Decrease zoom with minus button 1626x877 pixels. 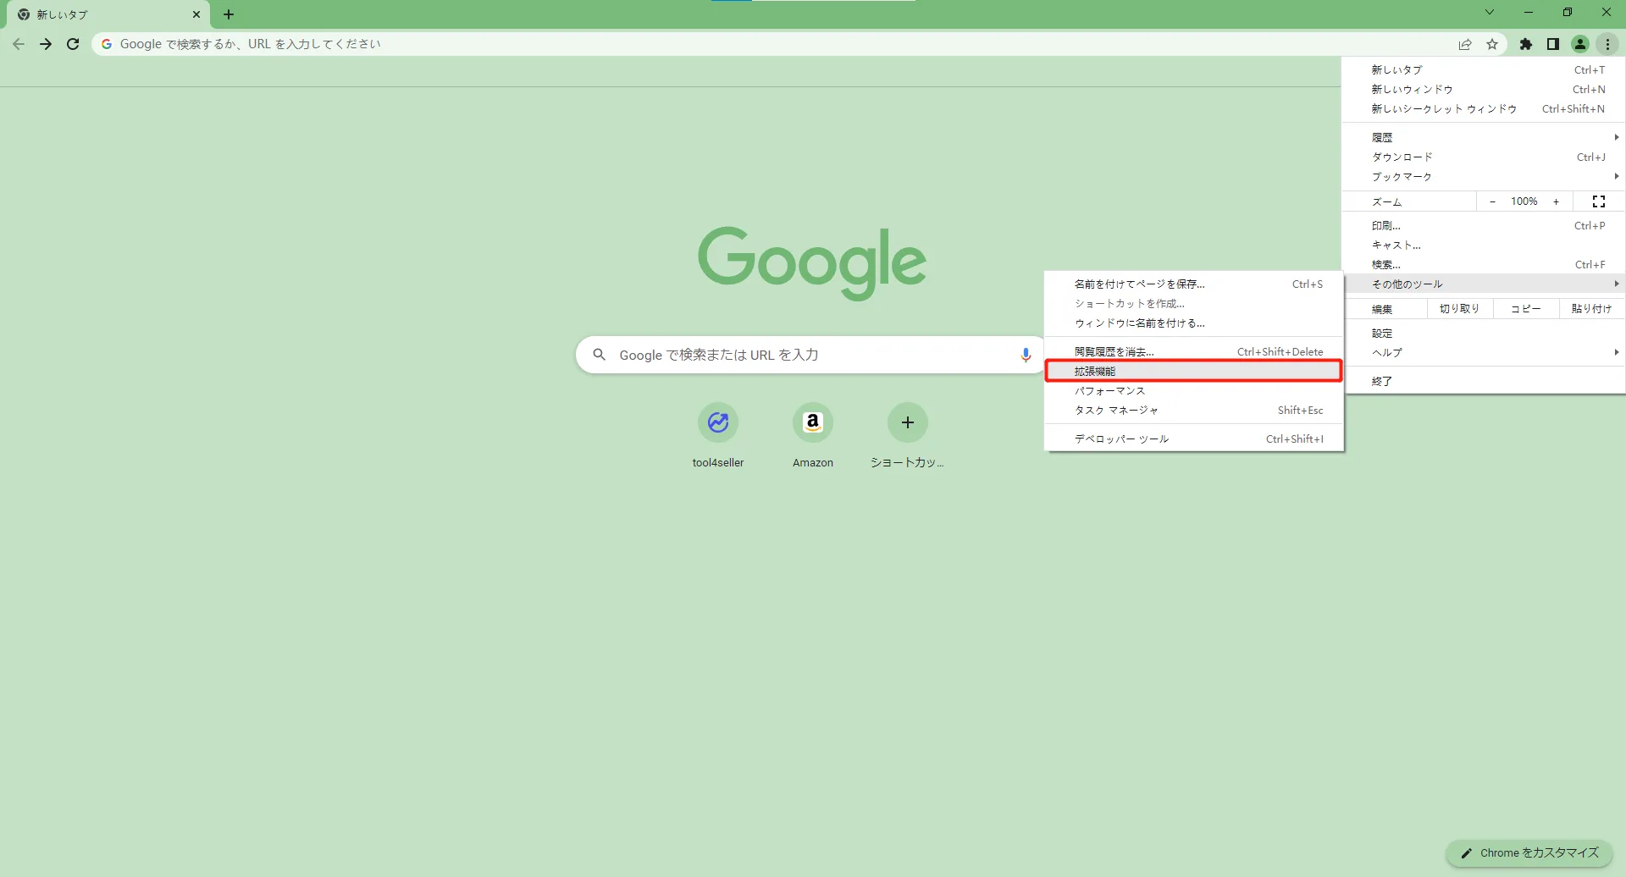pos(1492,201)
